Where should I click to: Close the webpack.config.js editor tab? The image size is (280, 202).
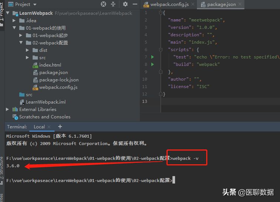pos(193,5)
